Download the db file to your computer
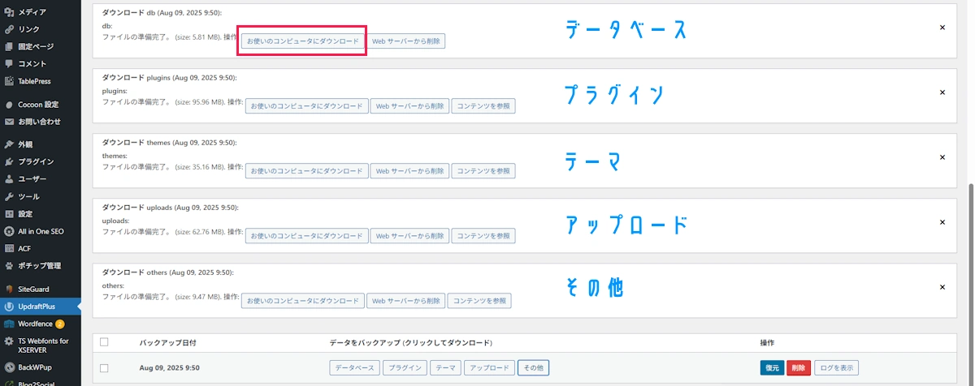 [303, 41]
